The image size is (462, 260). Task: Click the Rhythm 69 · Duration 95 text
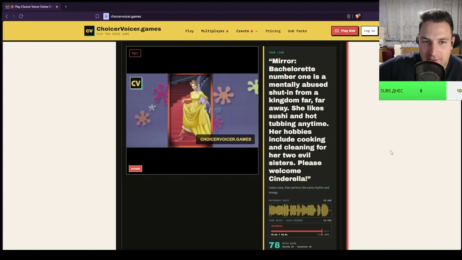[x=297, y=247]
